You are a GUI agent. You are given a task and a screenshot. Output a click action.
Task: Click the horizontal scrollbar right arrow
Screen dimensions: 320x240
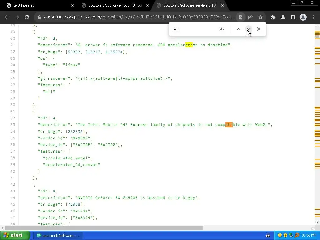(x=312, y=228)
